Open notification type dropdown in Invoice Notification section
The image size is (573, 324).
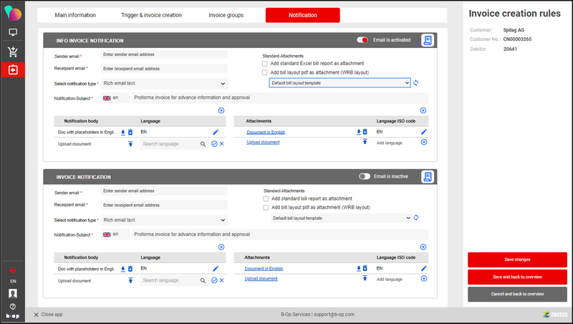click(164, 220)
